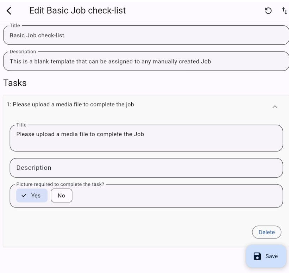
Task: Click the task 1 header row text
Action: (x=70, y=104)
